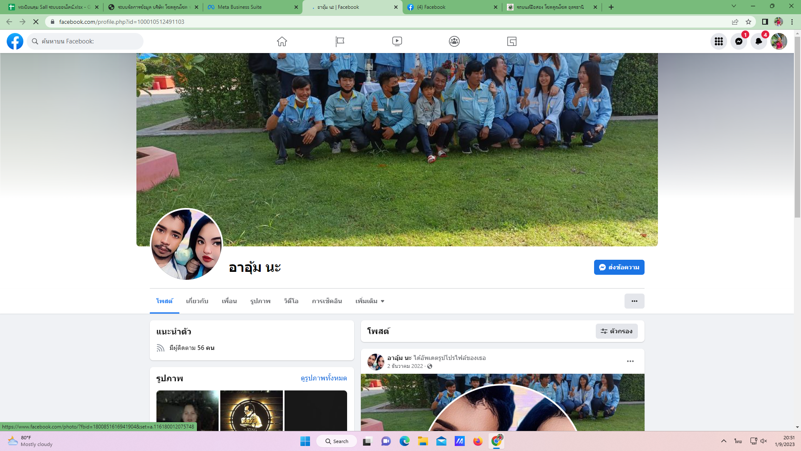
Task: Open the Gaming icon in navigation
Action: (512, 41)
